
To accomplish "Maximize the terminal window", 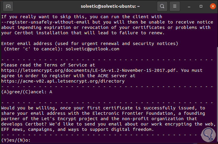I will pos(201,6).
